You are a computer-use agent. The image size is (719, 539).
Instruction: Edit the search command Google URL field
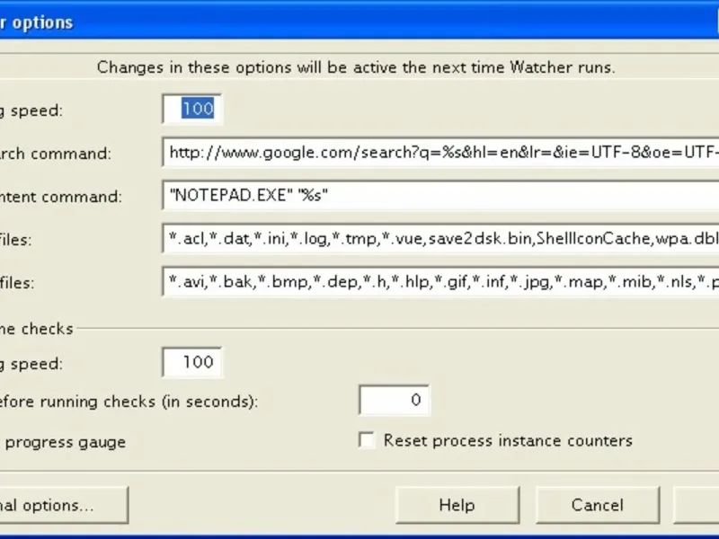point(440,152)
